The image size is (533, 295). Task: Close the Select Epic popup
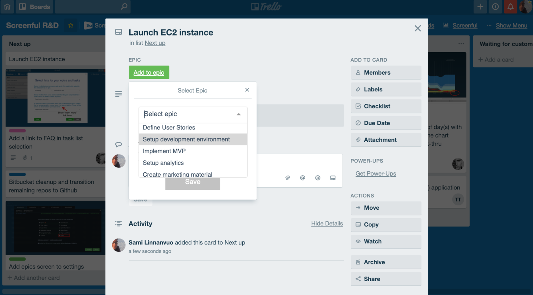pos(247,90)
